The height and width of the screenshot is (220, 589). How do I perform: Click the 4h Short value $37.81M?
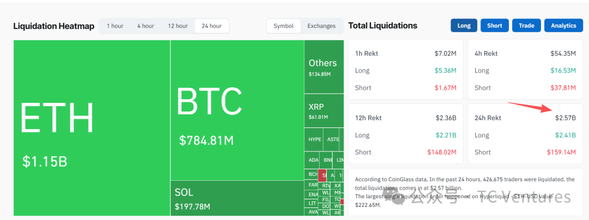tap(563, 88)
